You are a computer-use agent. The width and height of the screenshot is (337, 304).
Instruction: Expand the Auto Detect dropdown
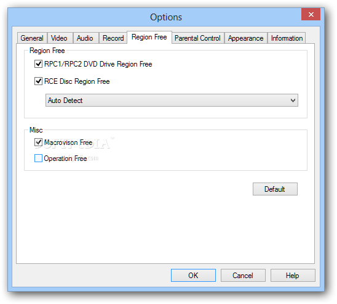[172, 100]
